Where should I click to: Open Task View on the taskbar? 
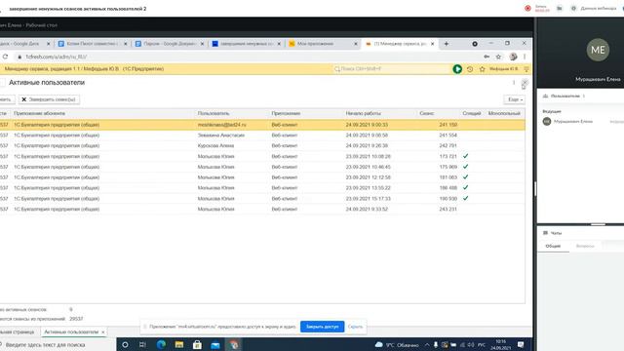[142, 344]
